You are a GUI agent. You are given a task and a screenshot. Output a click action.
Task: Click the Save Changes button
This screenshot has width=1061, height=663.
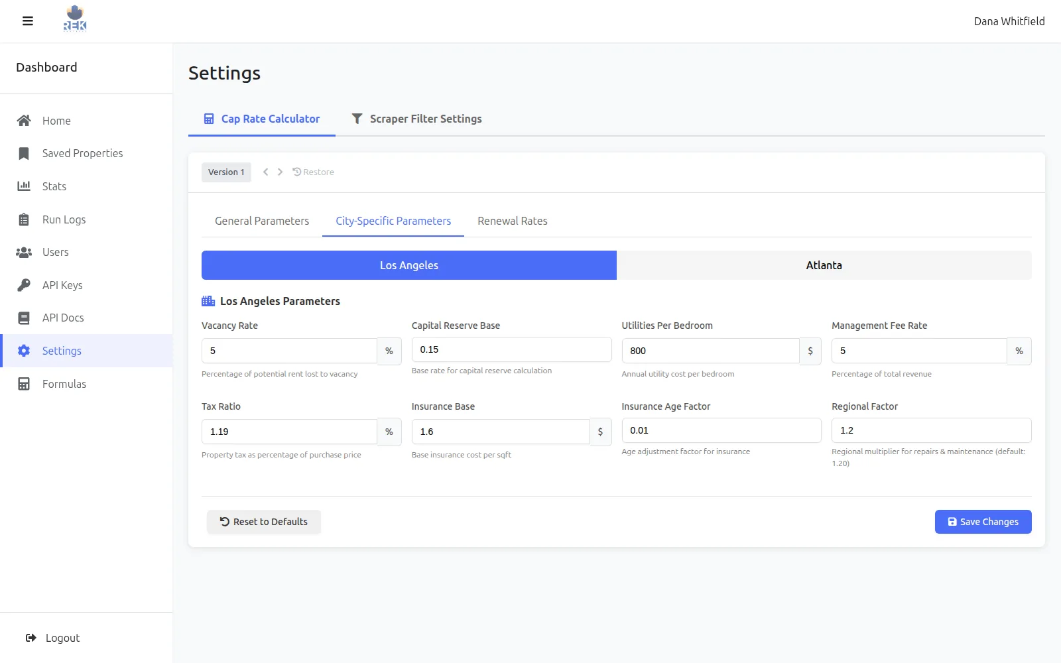click(983, 522)
